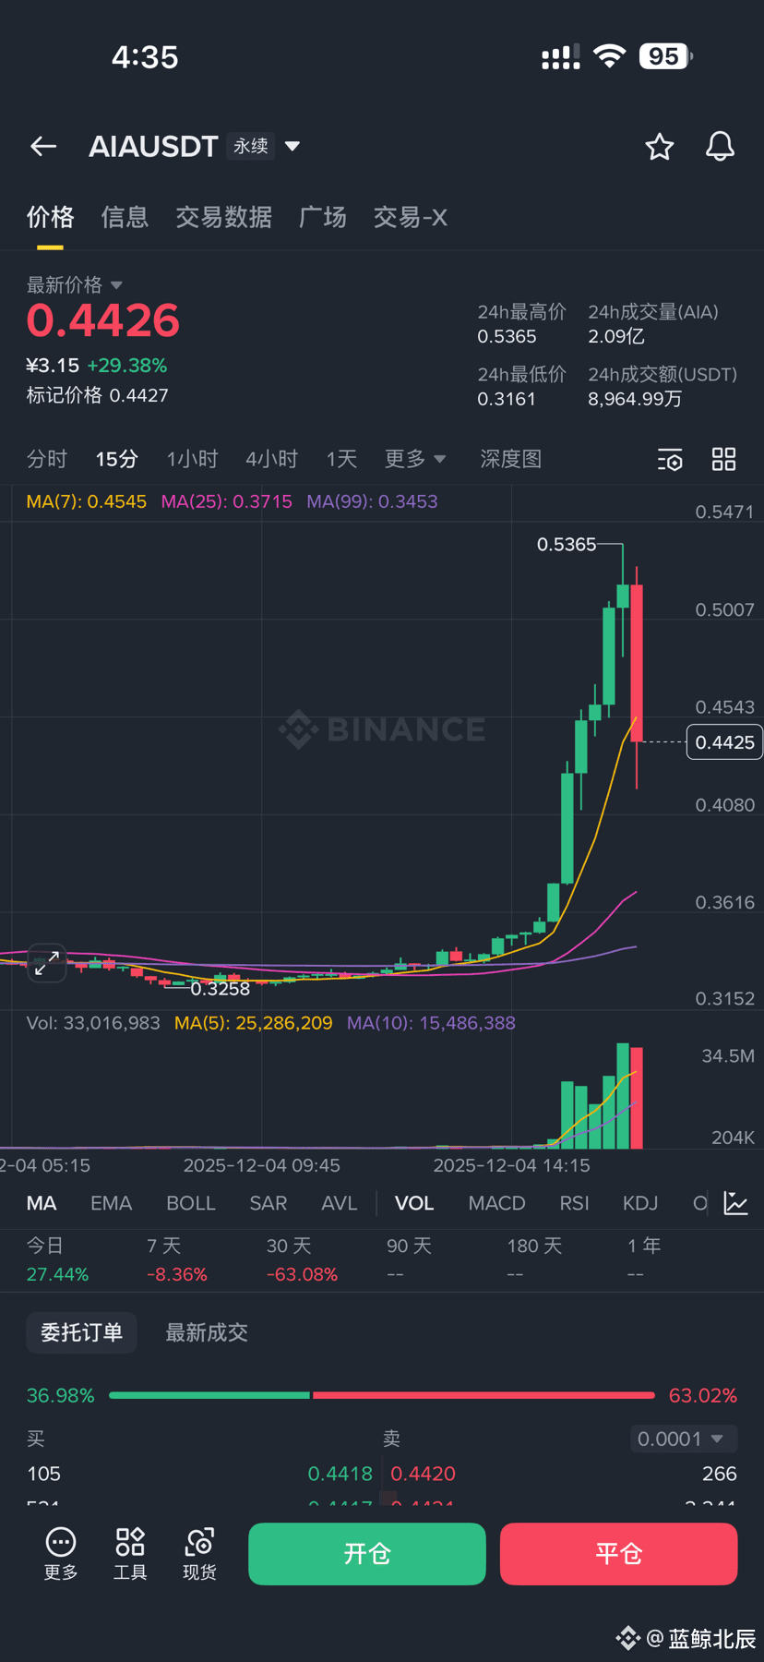Go back using the arrow icon
The image size is (764, 1662).
tap(43, 146)
